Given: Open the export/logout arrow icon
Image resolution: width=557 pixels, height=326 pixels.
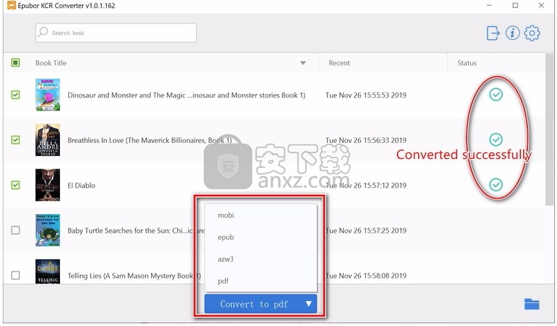Looking at the screenshot, I should 493,33.
